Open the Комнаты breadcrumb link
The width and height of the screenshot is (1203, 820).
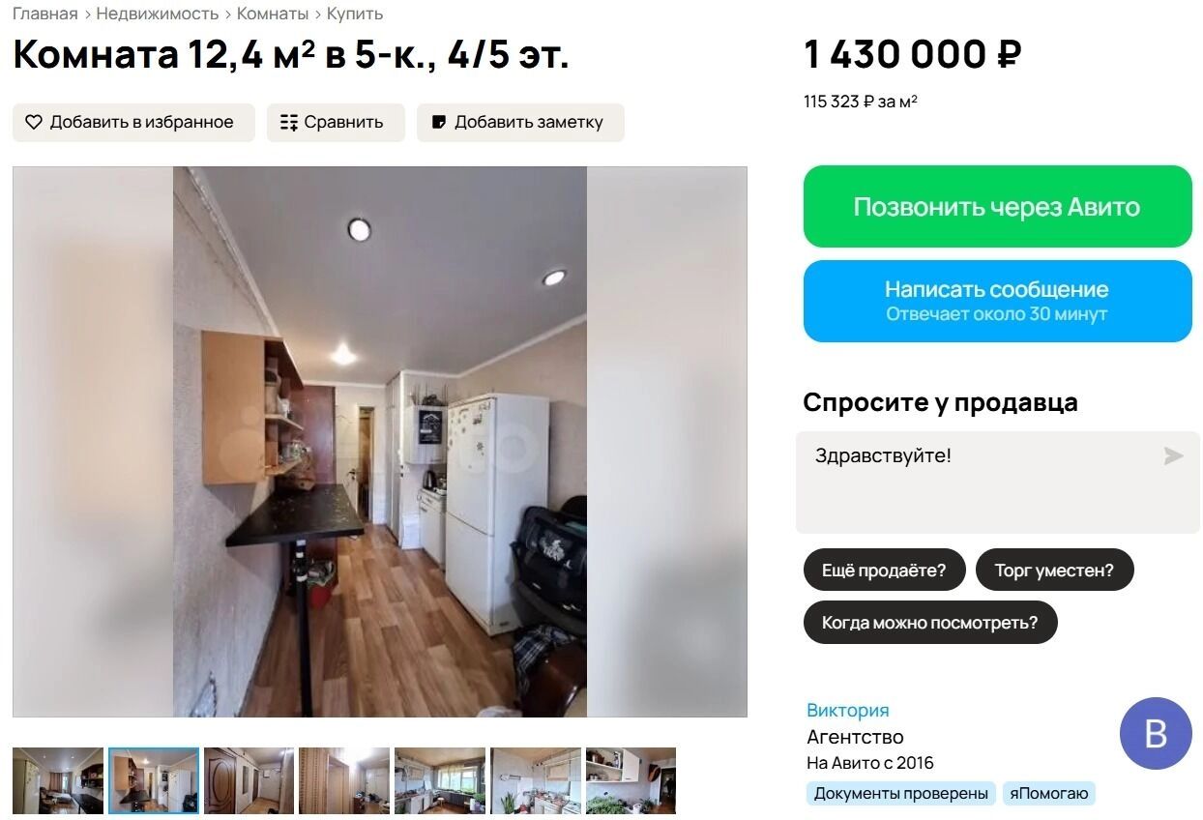(x=273, y=14)
